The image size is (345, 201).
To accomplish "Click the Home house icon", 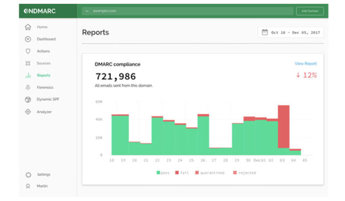I will 28,27.
